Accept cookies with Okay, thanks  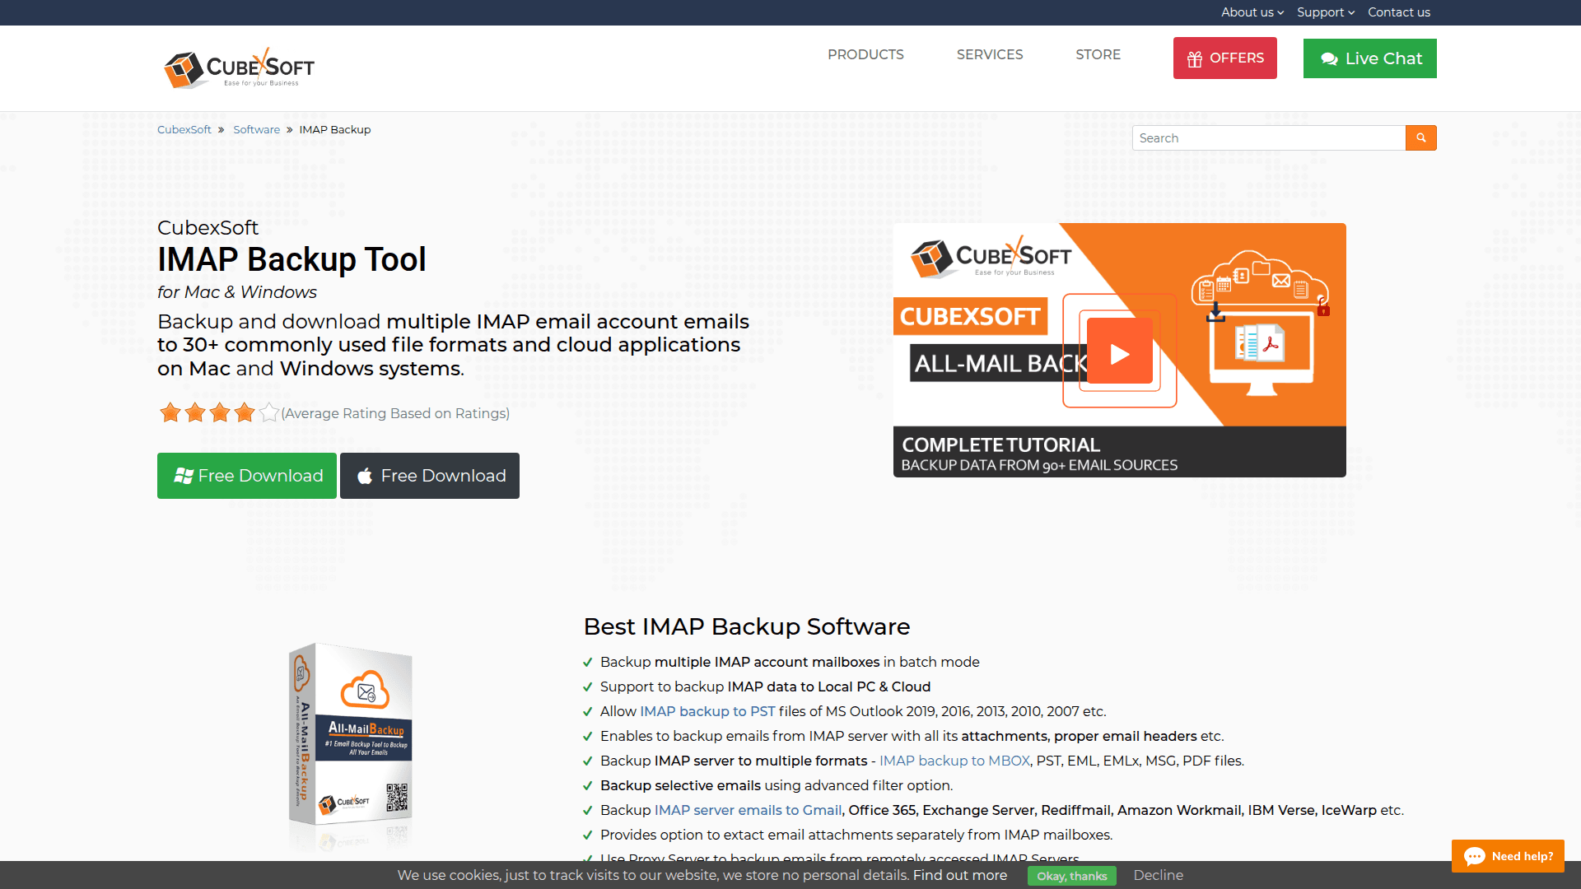tap(1071, 876)
